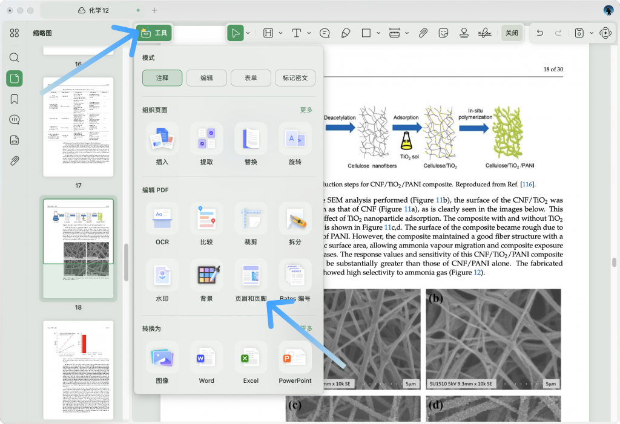Choose 插入 insert pages tool
The height and width of the screenshot is (424, 620).
click(162, 144)
